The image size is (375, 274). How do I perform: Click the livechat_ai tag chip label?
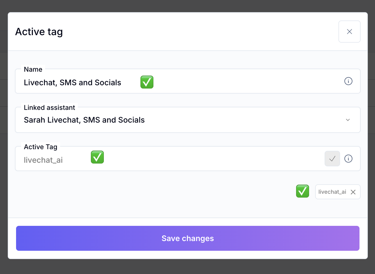pyautogui.click(x=332, y=192)
